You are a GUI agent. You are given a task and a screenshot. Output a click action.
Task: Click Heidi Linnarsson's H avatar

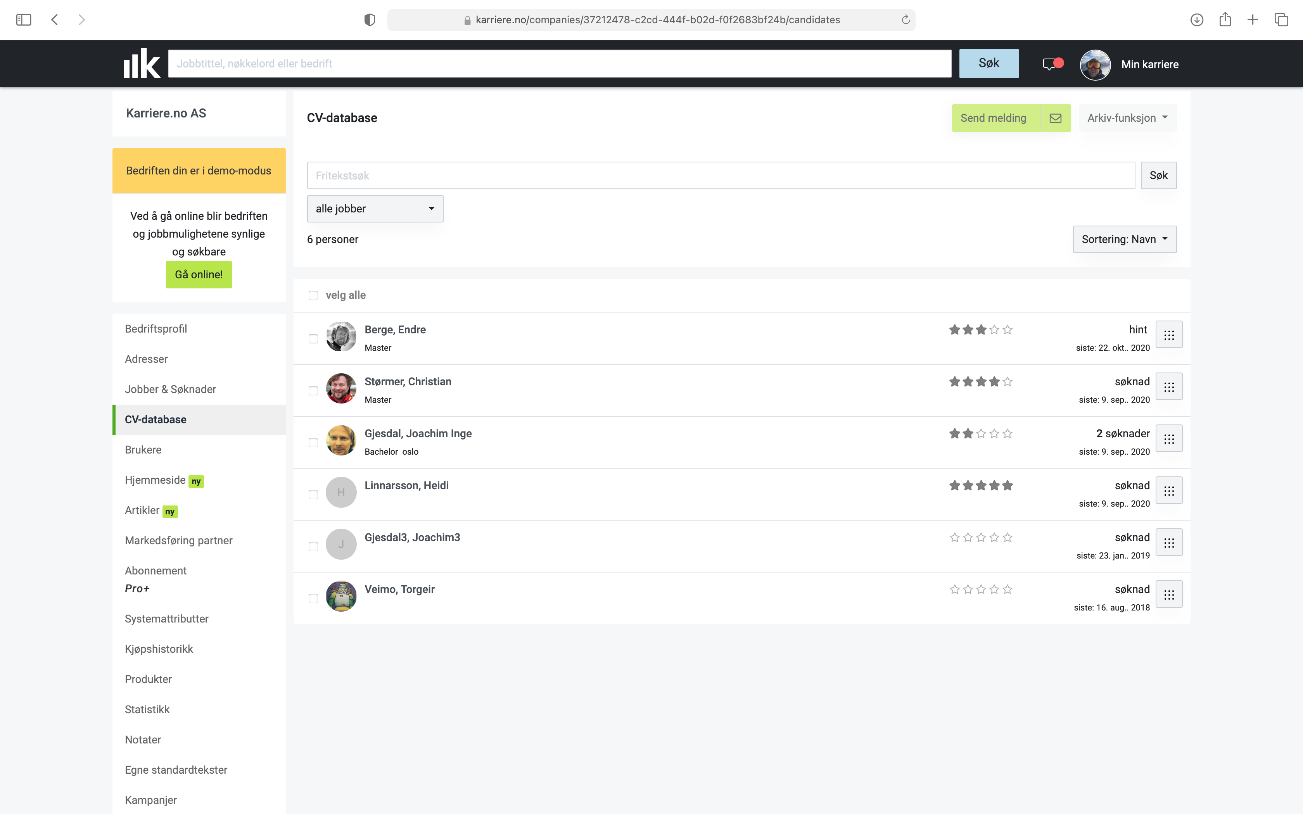coord(341,492)
